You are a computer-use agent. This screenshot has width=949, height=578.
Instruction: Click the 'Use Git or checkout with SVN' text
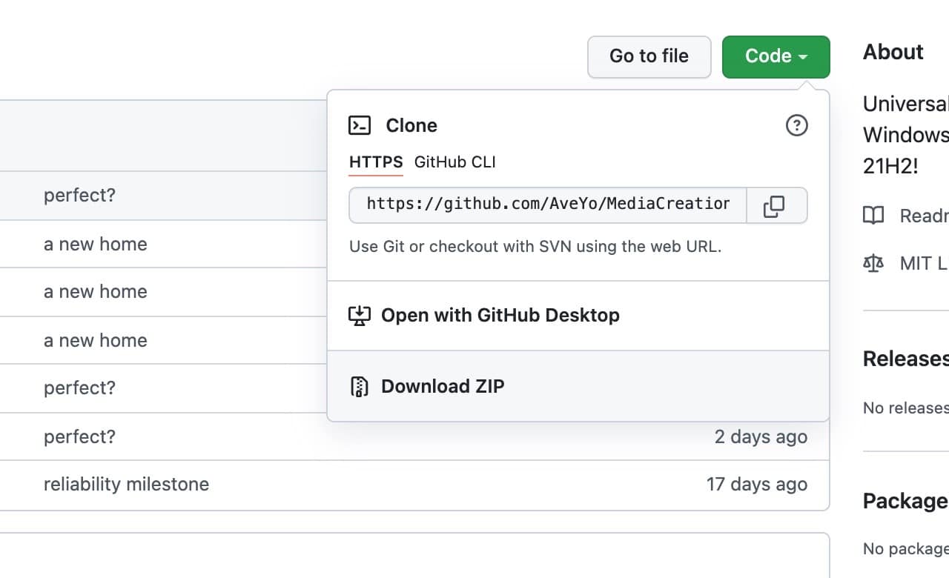(x=535, y=246)
